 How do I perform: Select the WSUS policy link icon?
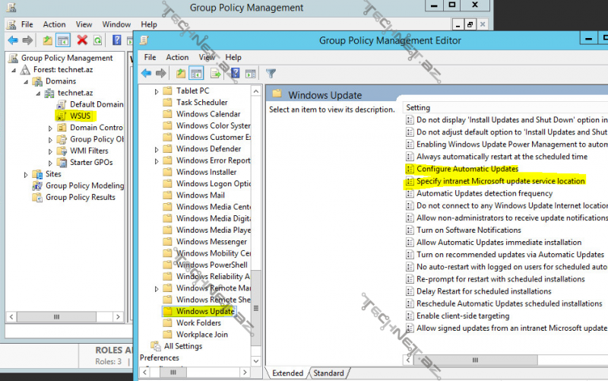tap(62, 116)
